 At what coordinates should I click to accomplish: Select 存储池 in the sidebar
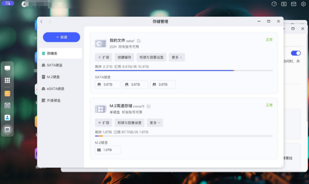tap(61, 53)
